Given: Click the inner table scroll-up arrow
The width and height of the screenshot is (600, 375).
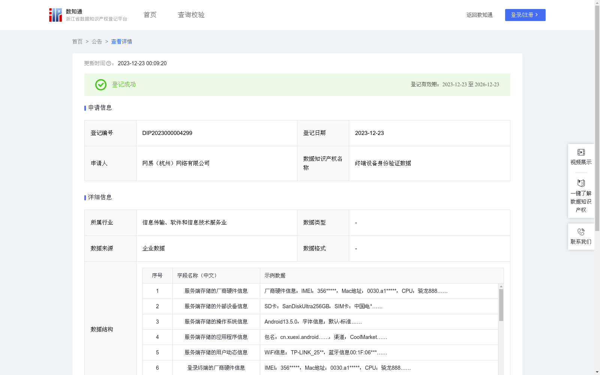Looking at the screenshot, I should [x=501, y=286].
